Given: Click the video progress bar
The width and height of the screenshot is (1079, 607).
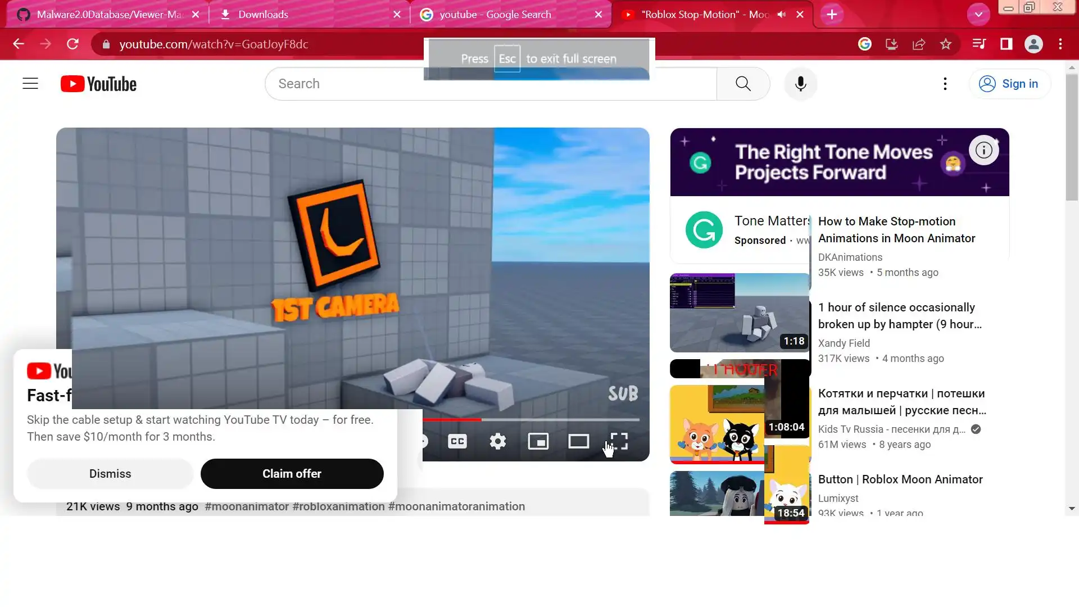Looking at the screenshot, I should coord(531,419).
